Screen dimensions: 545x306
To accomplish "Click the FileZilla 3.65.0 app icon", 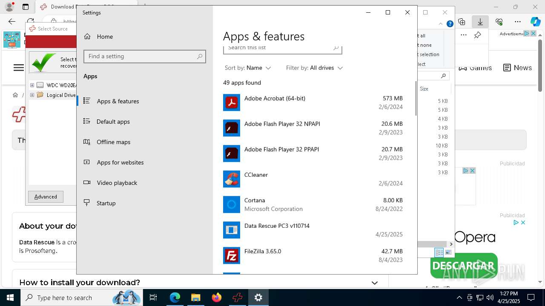I will point(232,255).
